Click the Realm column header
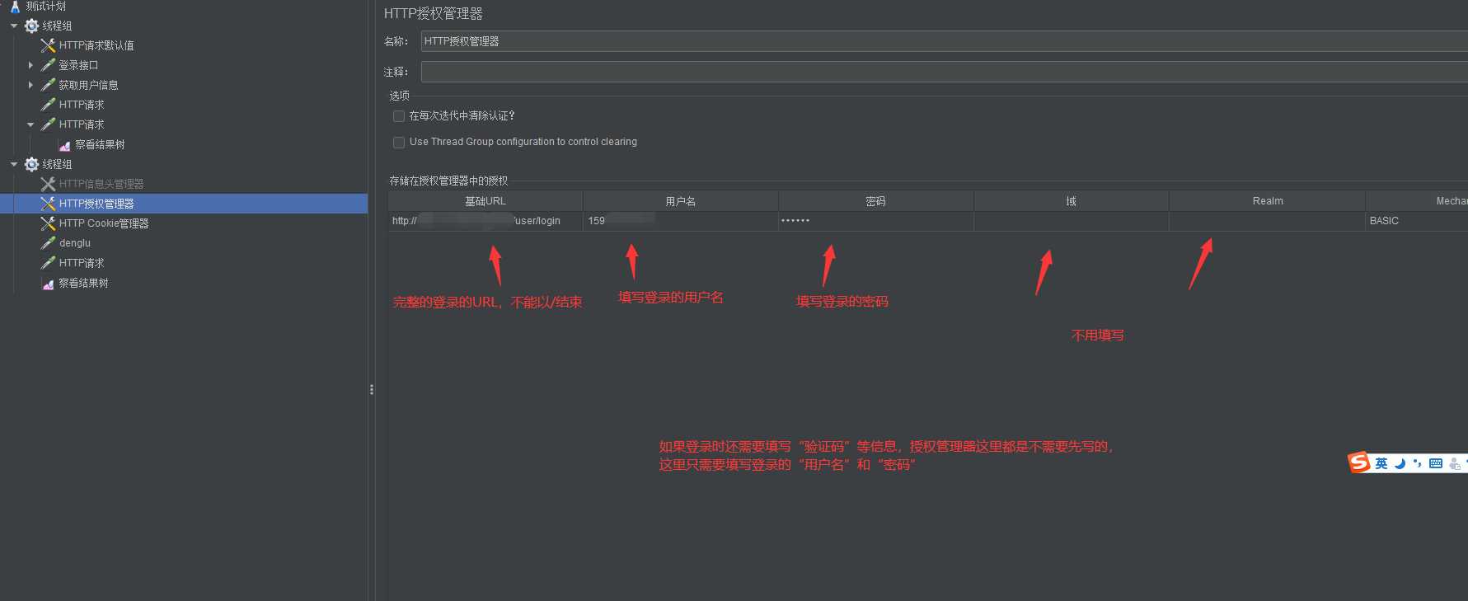 (1268, 201)
